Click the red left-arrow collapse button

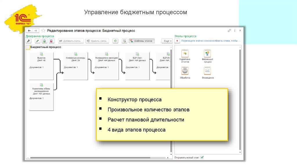coord(177,41)
